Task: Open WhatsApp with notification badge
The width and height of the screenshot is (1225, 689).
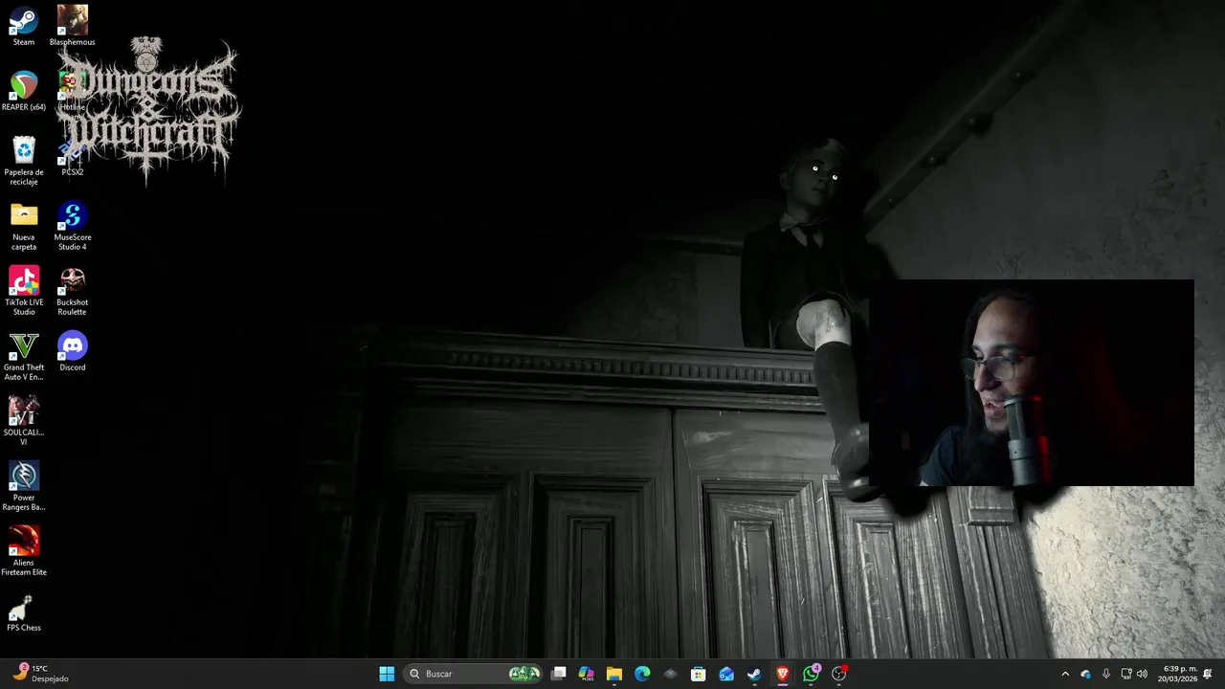Action: [x=812, y=674]
